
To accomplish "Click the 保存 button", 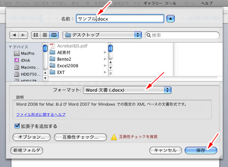I will [x=201, y=150].
